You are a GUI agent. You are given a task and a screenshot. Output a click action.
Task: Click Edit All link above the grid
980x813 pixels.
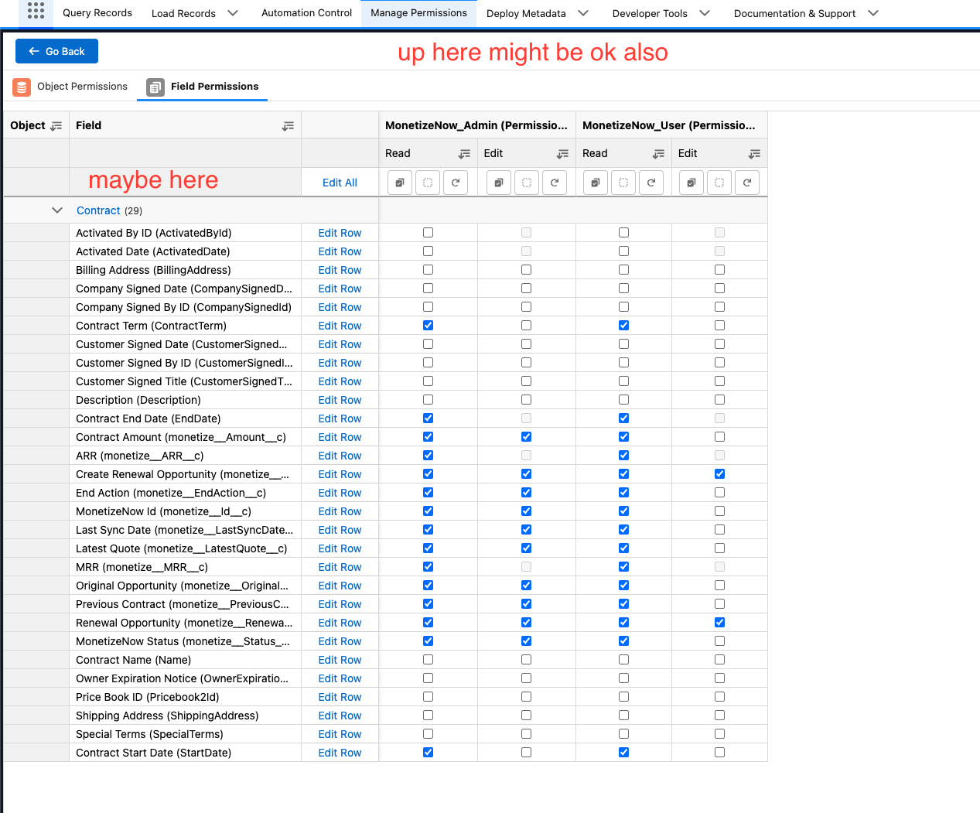(x=340, y=182)
